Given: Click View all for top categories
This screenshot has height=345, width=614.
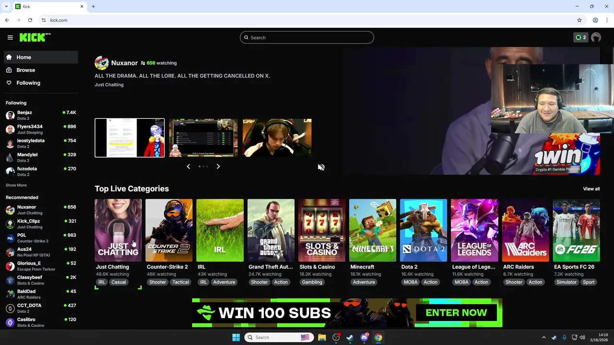Looking at the screenshot, I should (591, 189).
